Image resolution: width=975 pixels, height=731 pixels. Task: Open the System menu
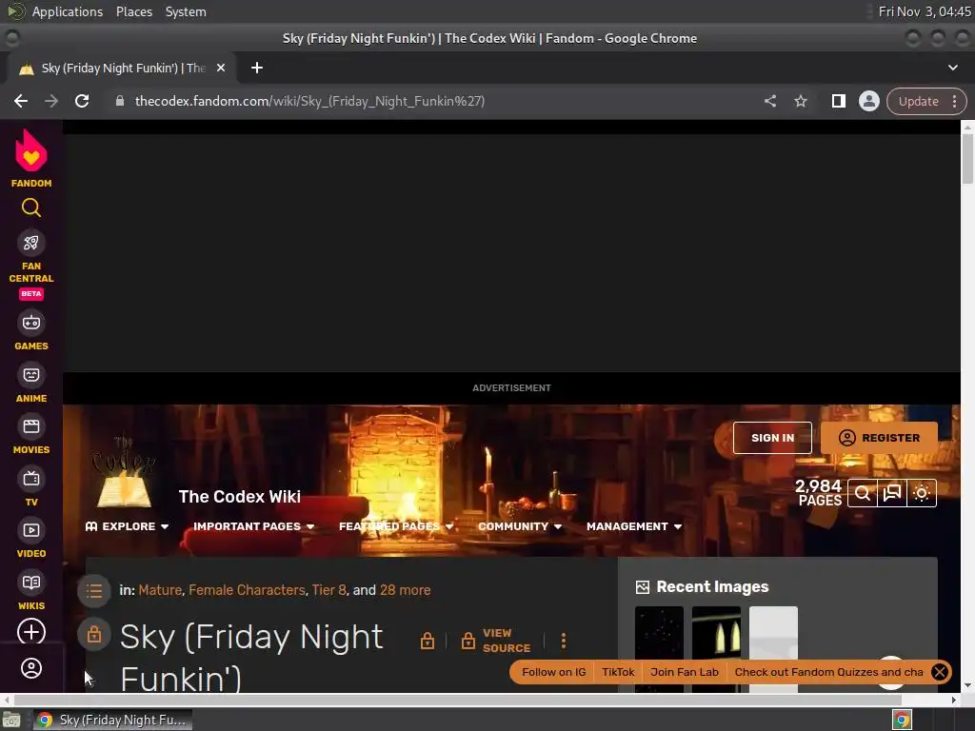tap(186, 11)
